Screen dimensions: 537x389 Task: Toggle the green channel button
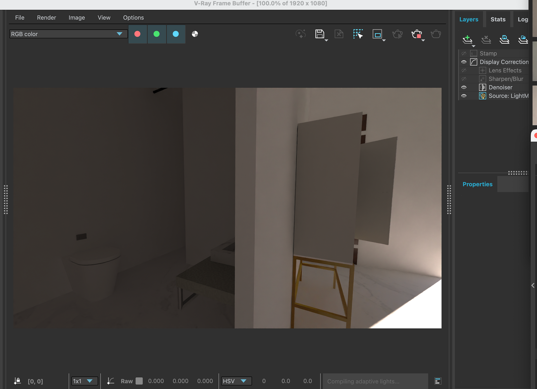[157, 34]
